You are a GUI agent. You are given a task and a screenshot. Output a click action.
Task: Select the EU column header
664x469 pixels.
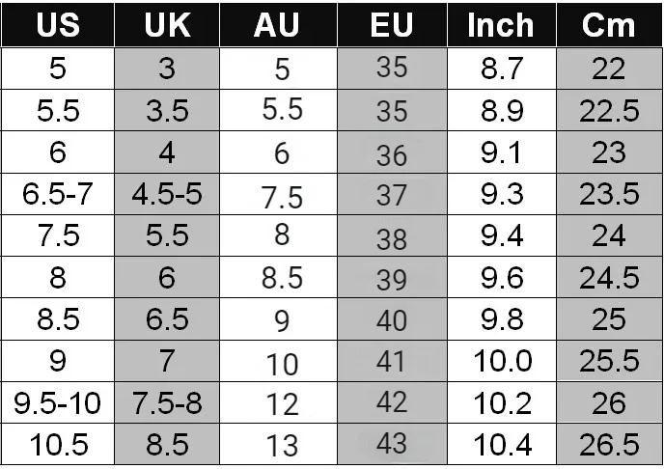pyautogui.click(x=392, y=25)
